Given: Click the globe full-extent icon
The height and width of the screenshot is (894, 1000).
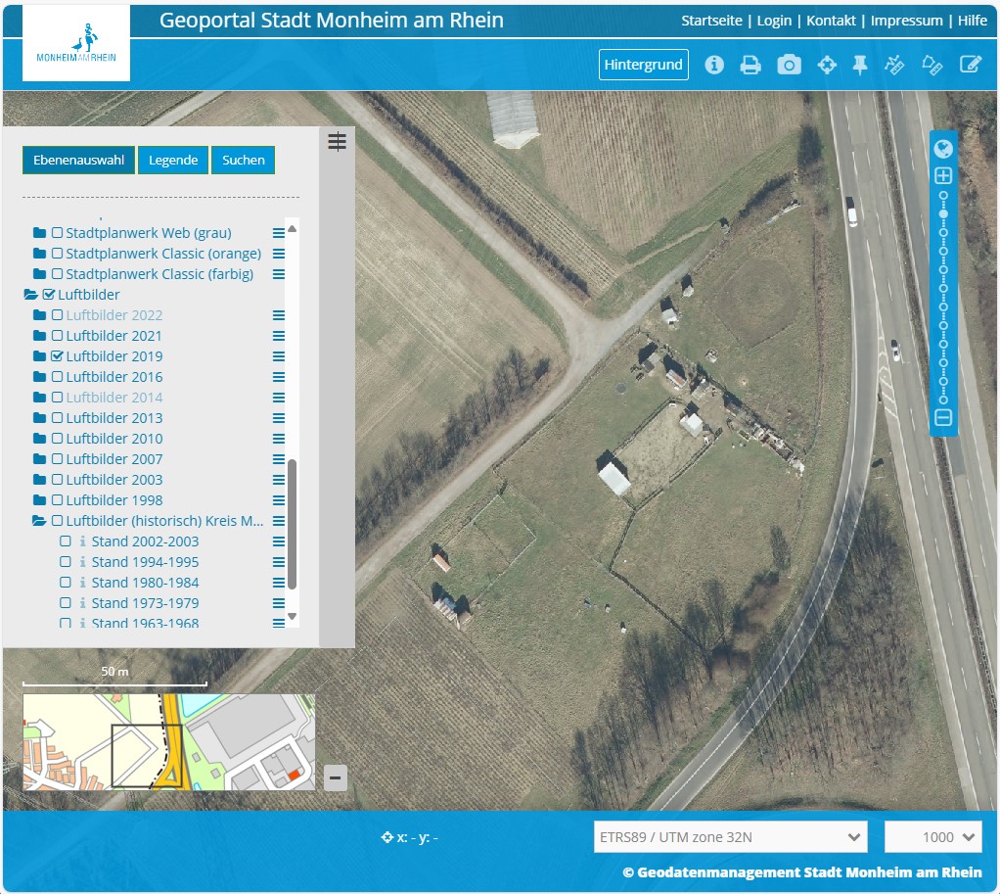Looking at the screenshot, I should (x=943, y=149).
